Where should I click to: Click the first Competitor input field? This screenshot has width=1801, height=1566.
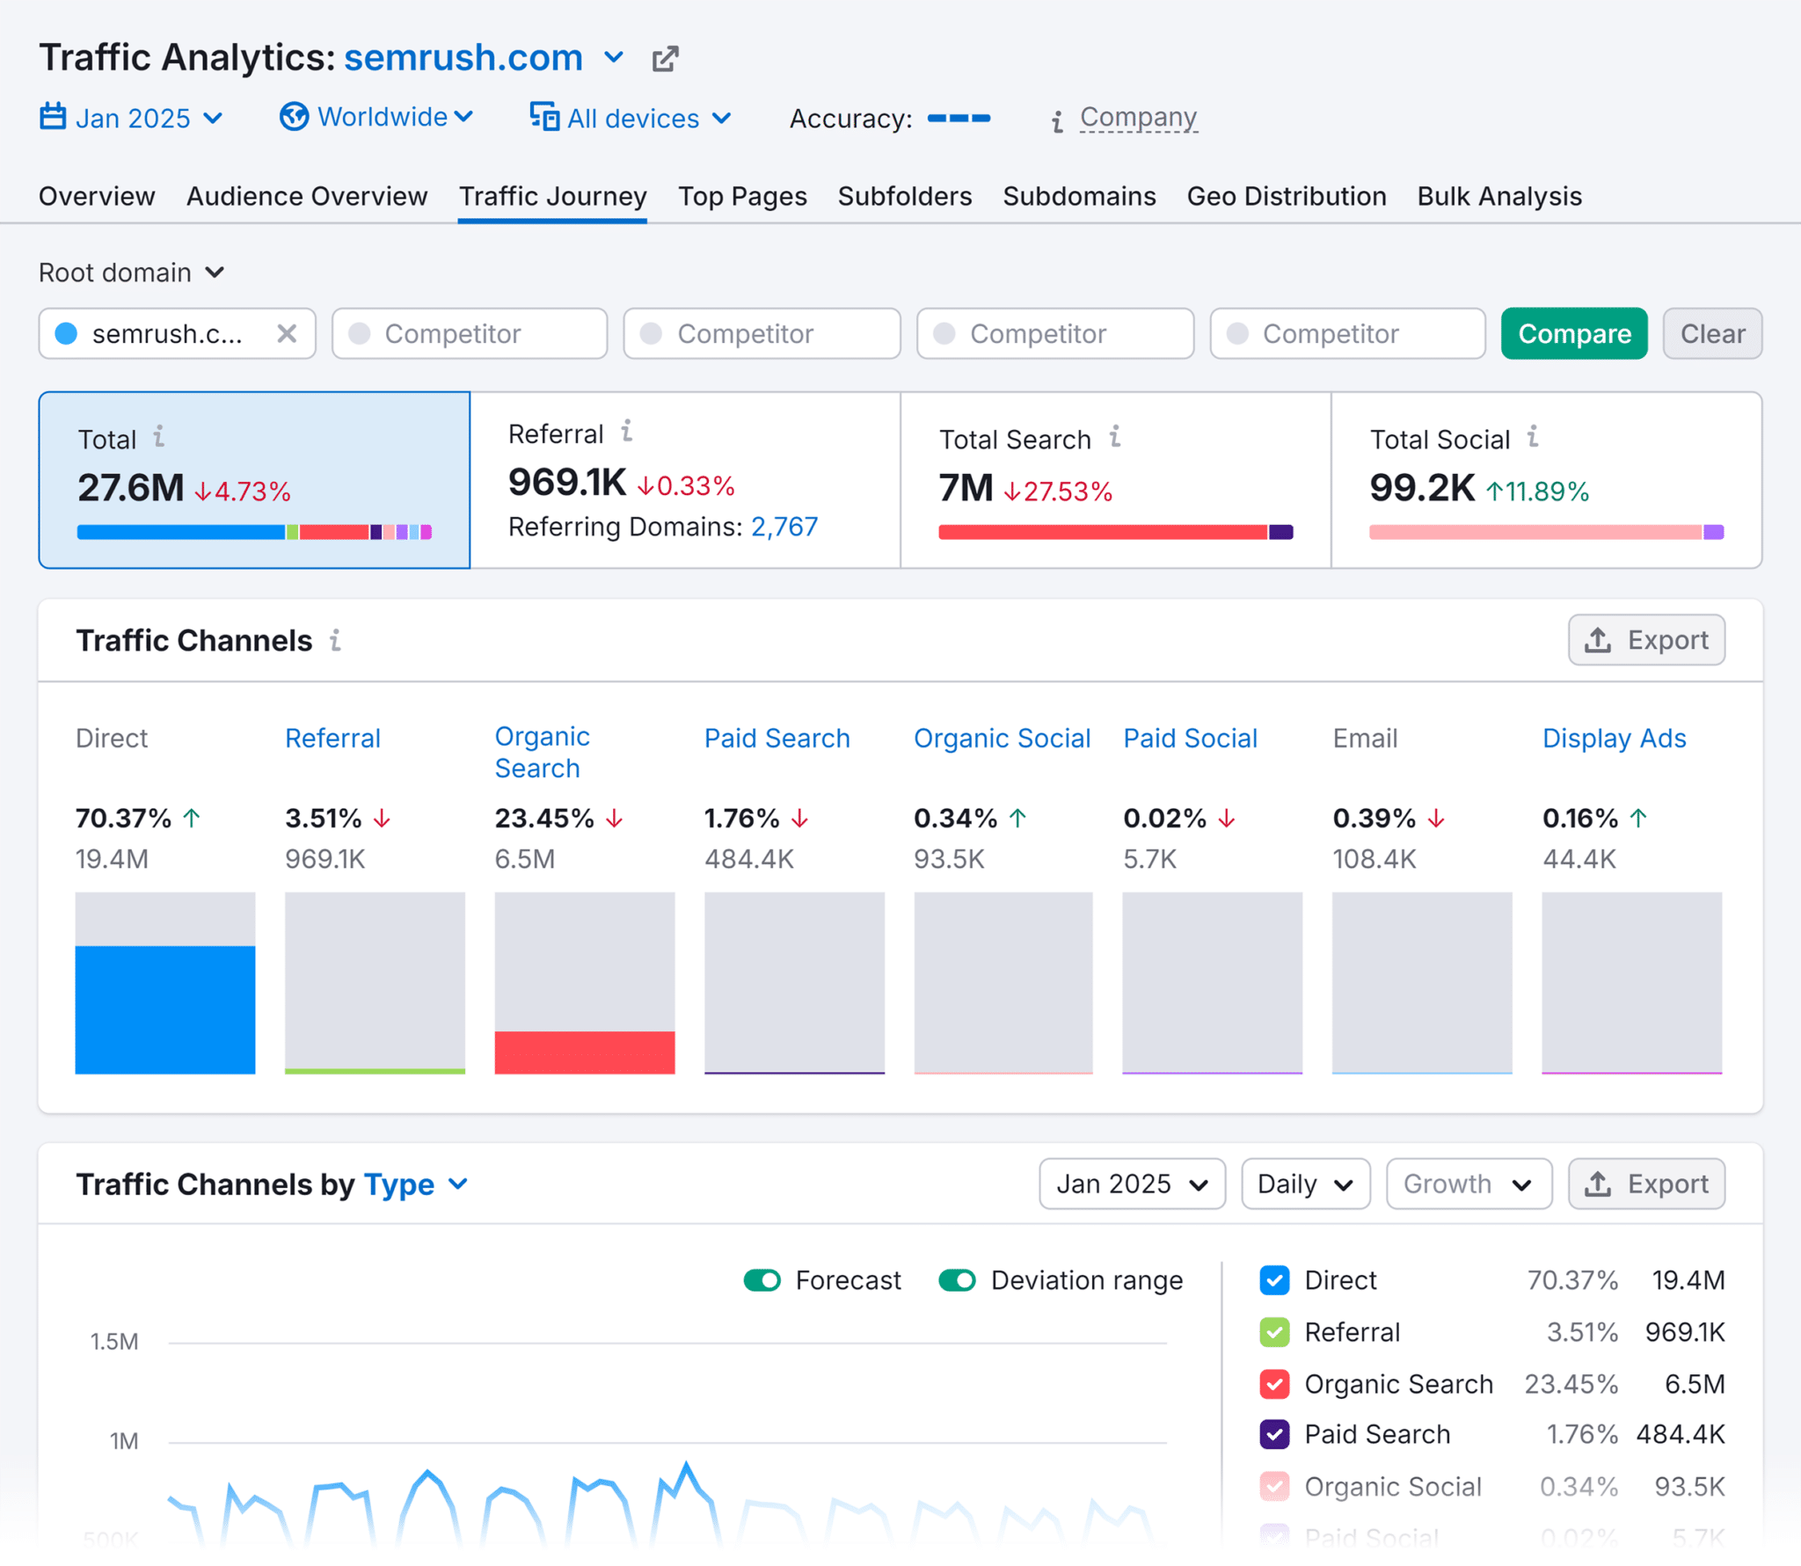click(470, 333)
